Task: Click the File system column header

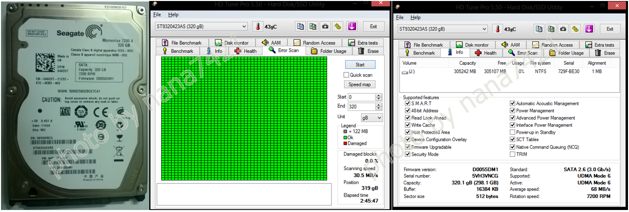Action: pos(540,63)
